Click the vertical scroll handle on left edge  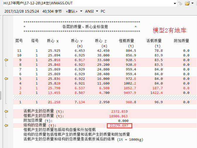pos(1,95)
